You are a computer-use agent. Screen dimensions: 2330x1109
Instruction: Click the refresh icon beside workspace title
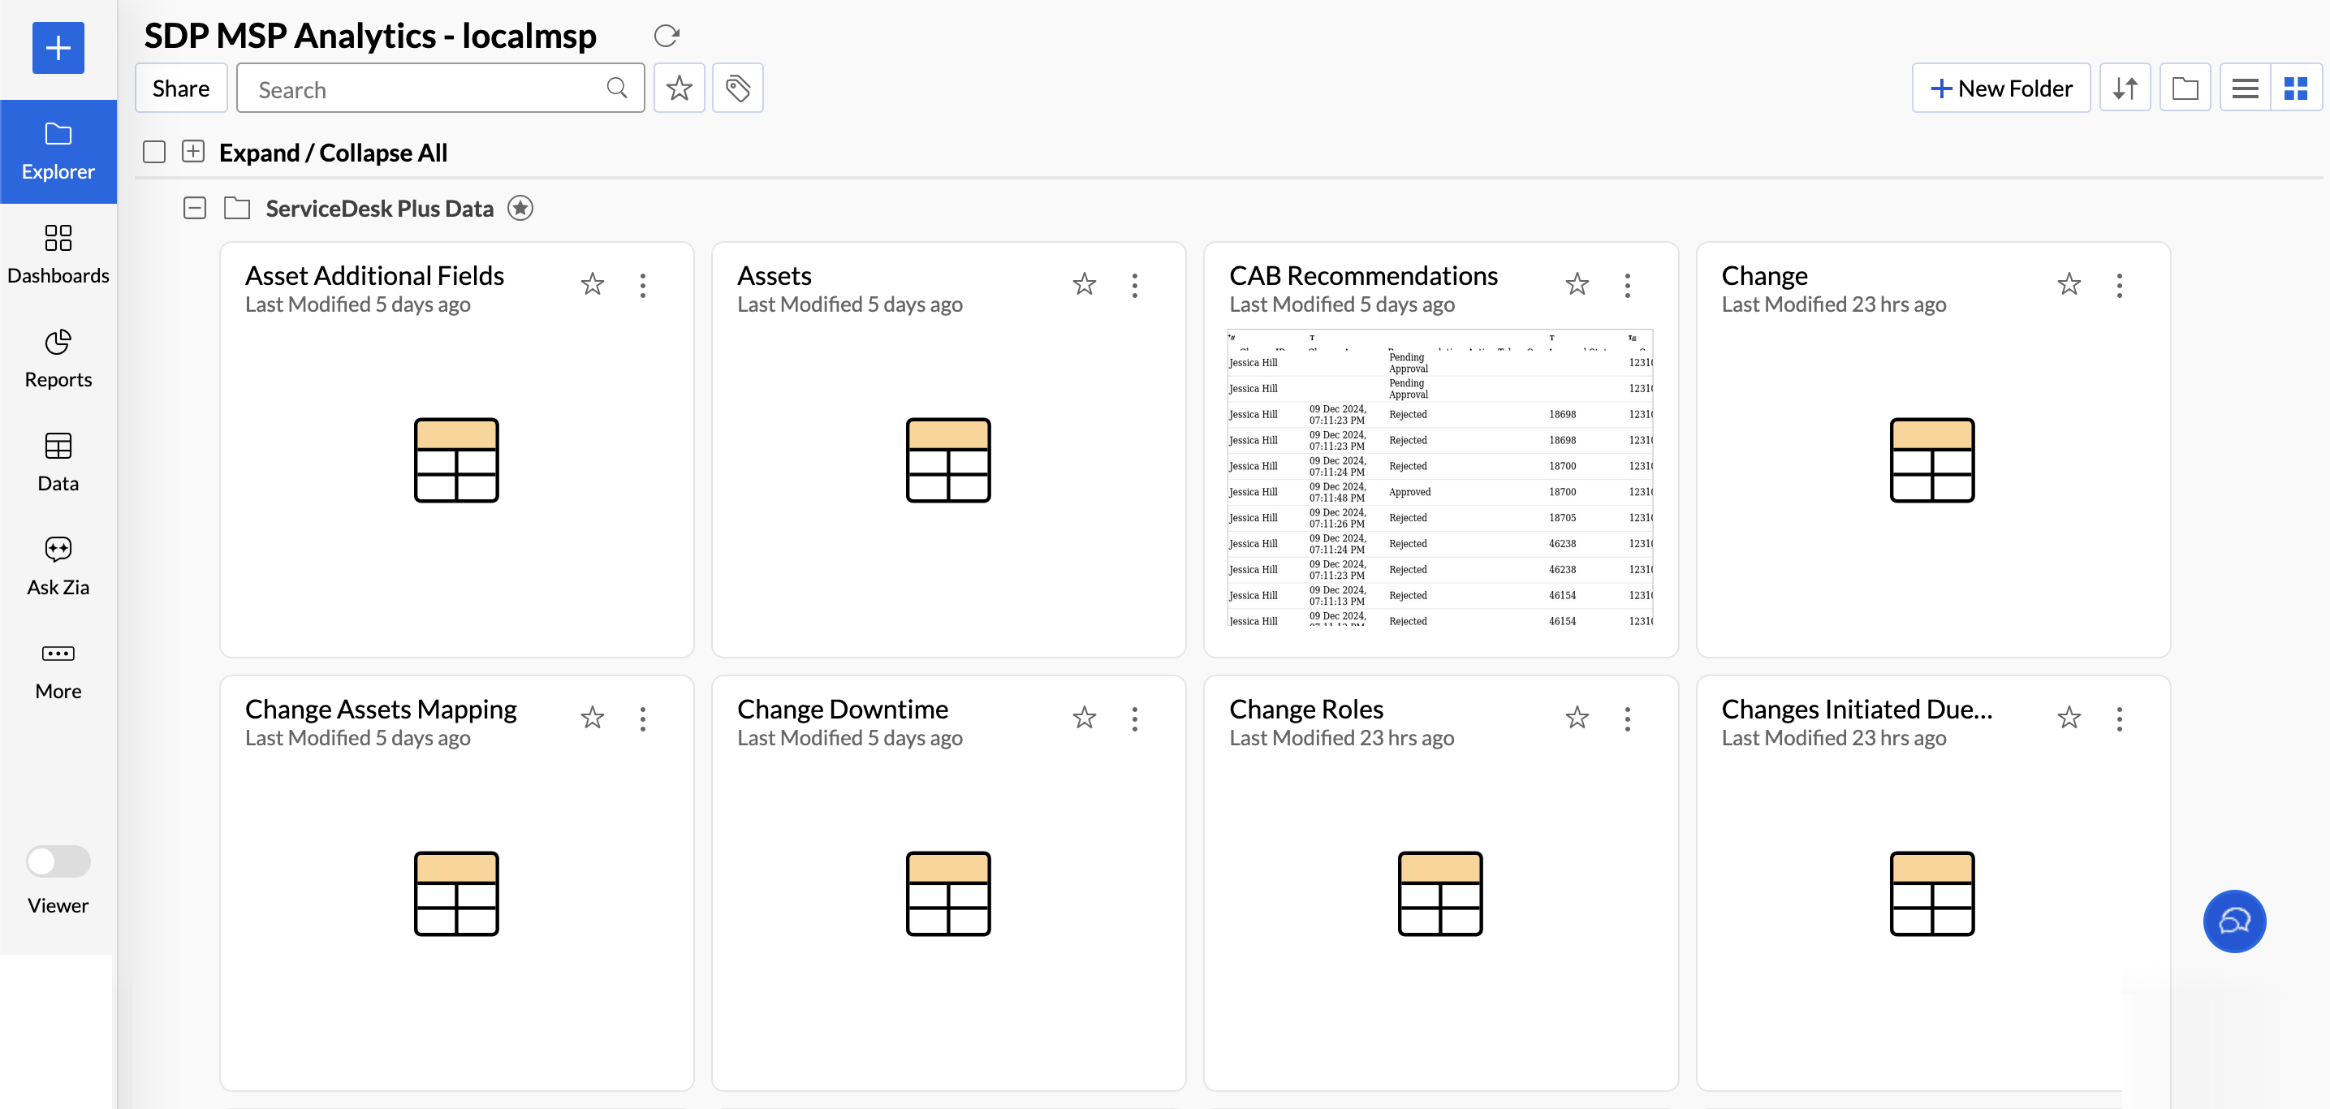[x=667, y=37]
